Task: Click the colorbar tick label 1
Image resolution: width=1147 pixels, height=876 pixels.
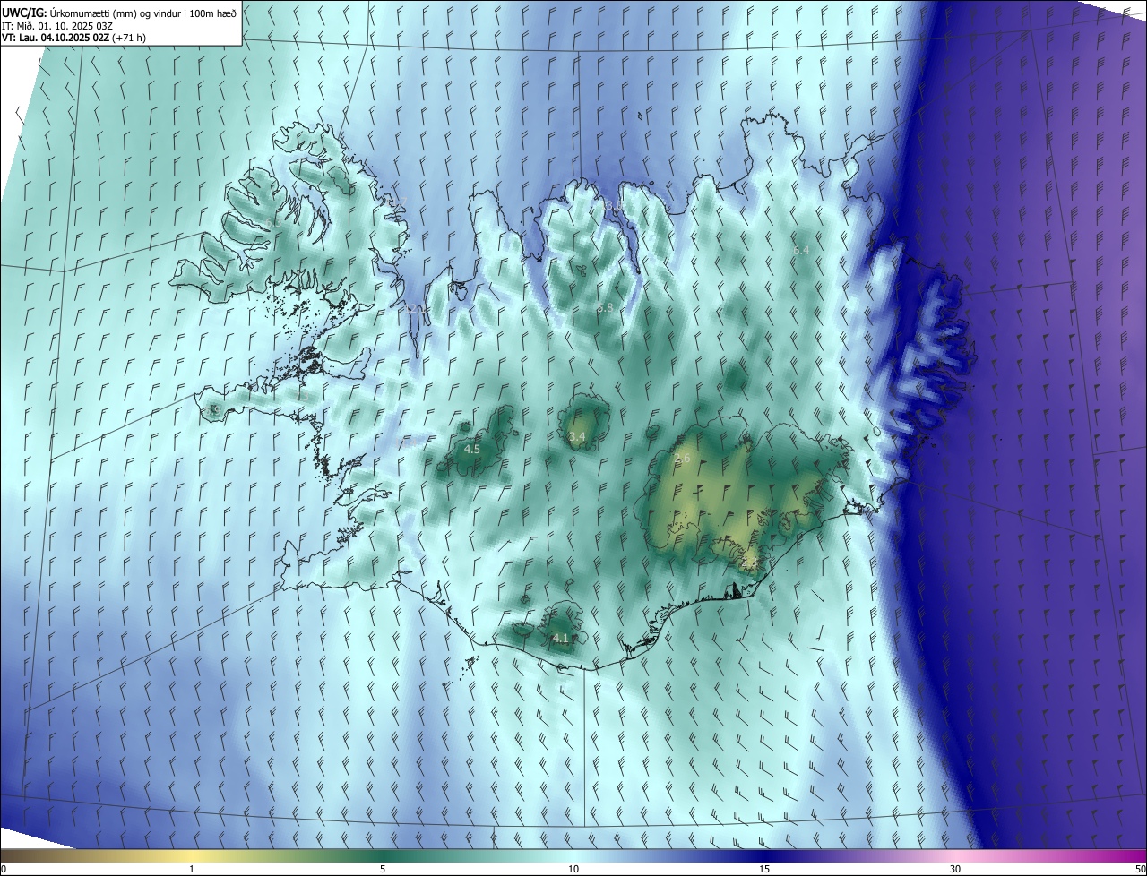Action: (x=192, y=870)
